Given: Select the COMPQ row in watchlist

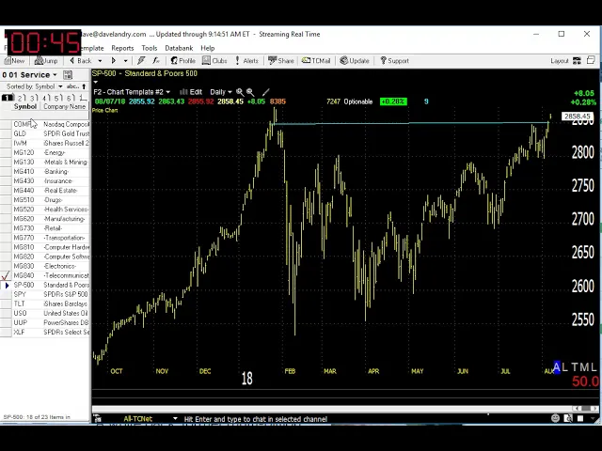Looking at the screenshot, I should 45,124.
